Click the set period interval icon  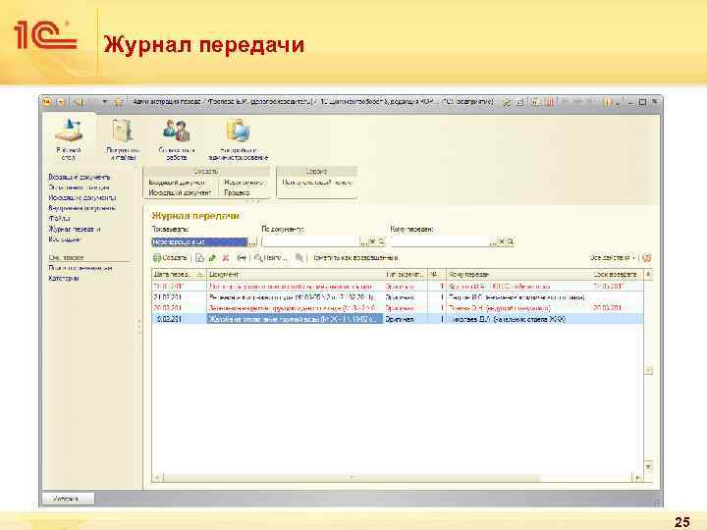pyautogui.click(x=242, y=258)
